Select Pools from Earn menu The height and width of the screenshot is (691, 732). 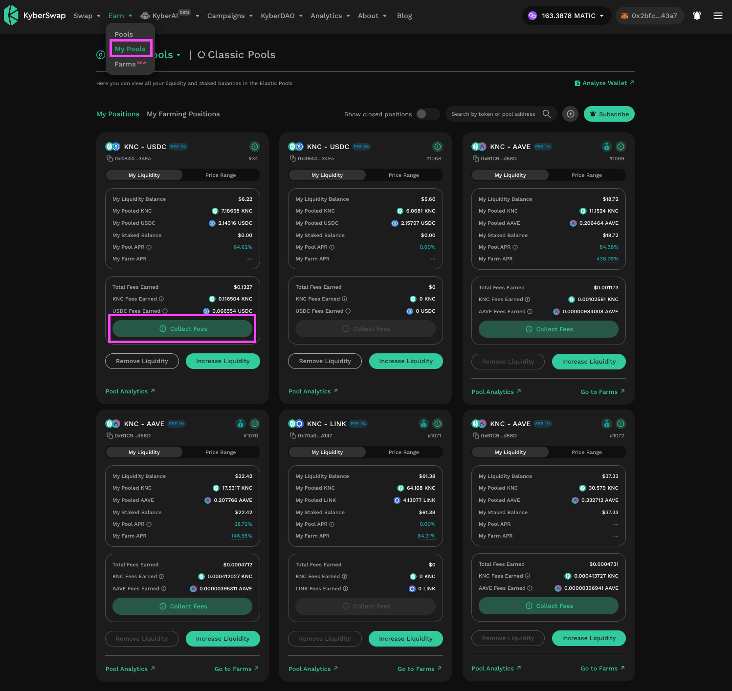coord(124,34)
